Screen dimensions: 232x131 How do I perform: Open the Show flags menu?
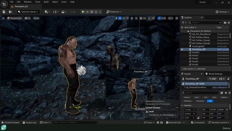[36, 18]
